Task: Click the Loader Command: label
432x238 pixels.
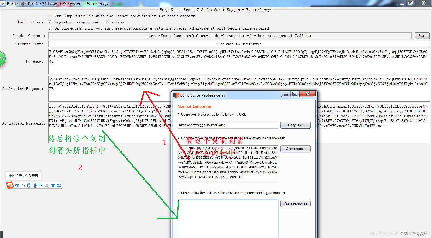Action: pos(29,36)
